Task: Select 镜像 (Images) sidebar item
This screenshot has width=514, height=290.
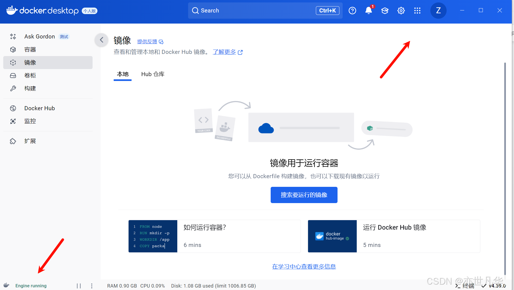Action: pos(48,63)
